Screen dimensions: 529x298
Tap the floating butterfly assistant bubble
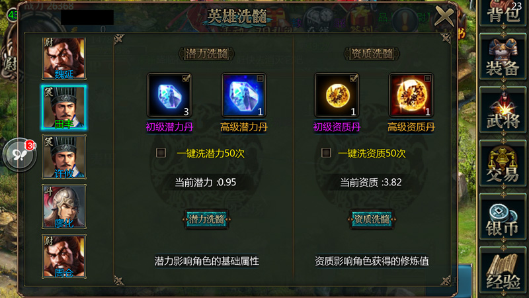point(19,155)
